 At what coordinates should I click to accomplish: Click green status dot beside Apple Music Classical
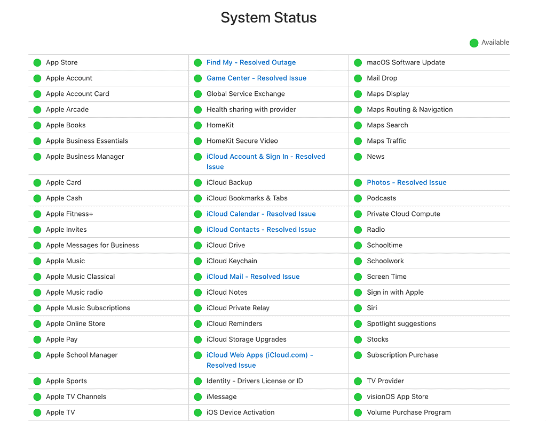tap(37, 277)
